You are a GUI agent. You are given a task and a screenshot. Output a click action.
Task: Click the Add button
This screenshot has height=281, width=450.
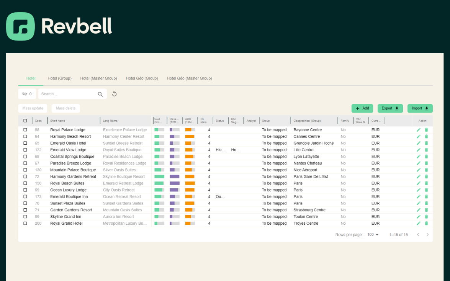pyautogui.click(x=362, y=108)
